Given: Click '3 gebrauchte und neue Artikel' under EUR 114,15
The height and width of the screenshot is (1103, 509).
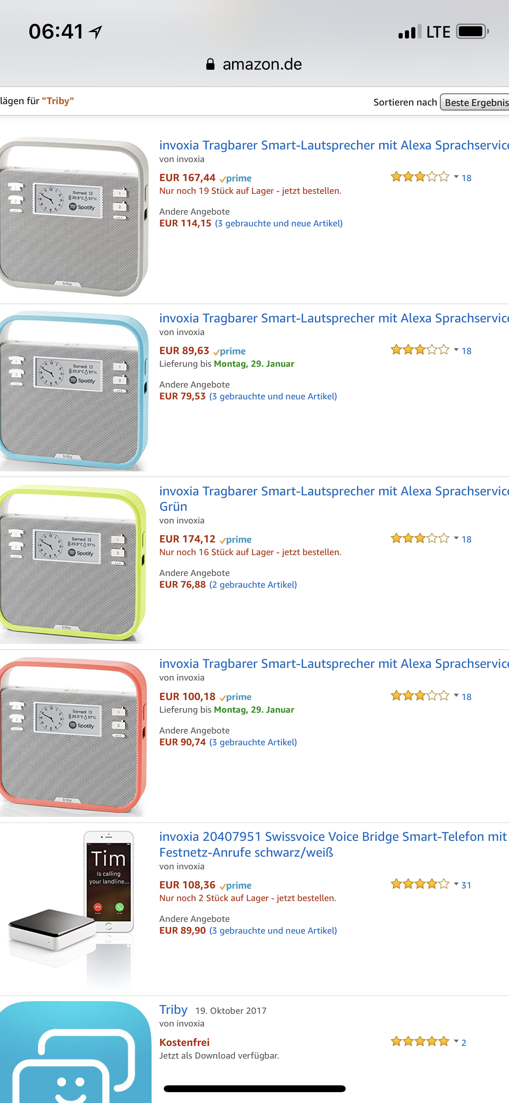Looking at the screenshot, I should pos(279,224).
